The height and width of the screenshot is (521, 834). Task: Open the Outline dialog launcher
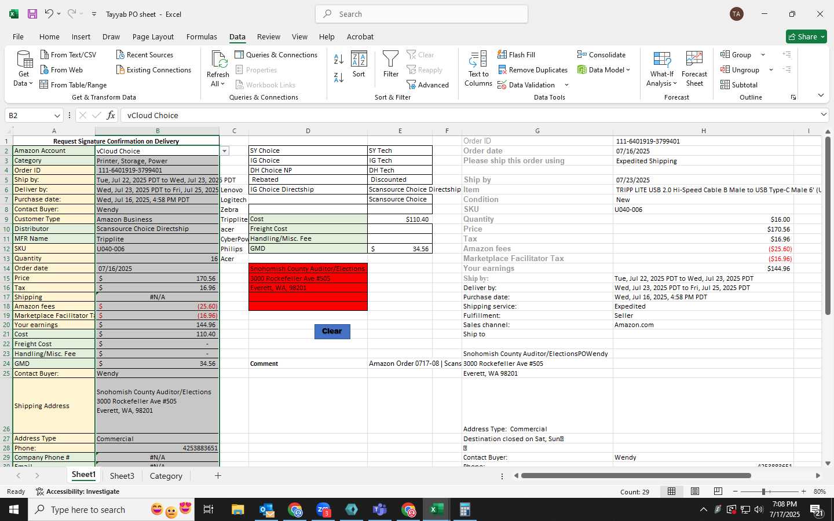[x=793, y=97]
